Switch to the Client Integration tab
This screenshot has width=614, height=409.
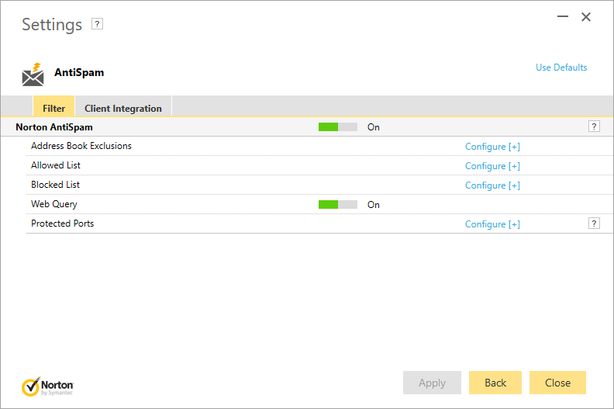[x=123, y=106]
